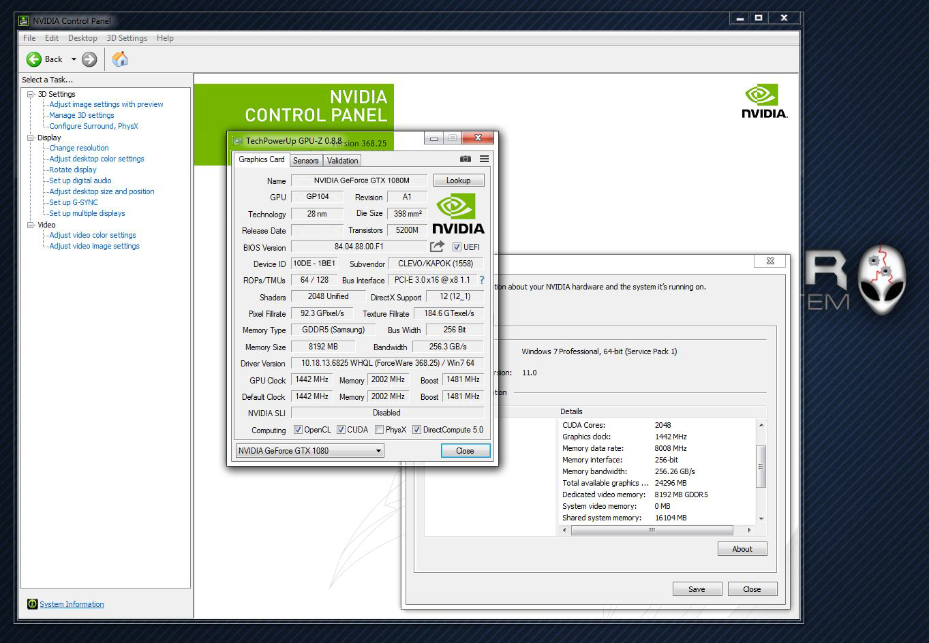This screenshot has width=929, height=643.
Task: Open Rotate display
Action: point(73,170)
